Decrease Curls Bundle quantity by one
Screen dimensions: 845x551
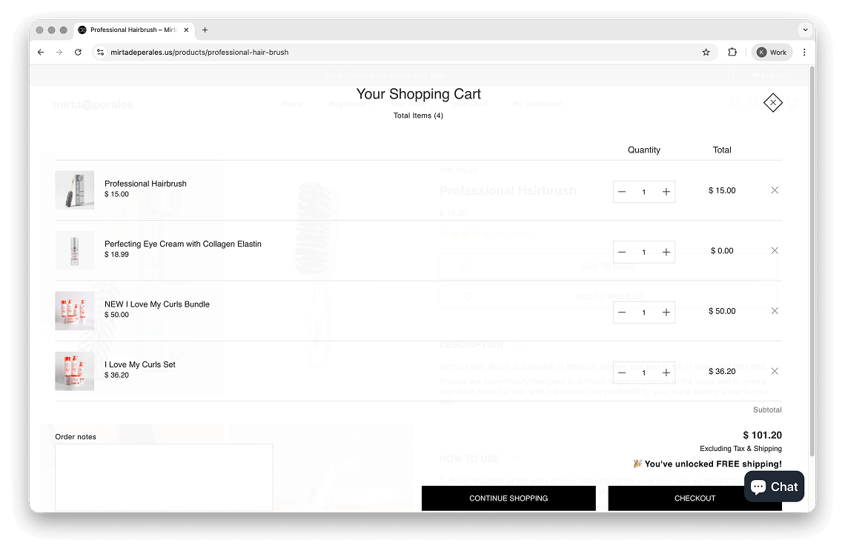(x=622, y=313)
